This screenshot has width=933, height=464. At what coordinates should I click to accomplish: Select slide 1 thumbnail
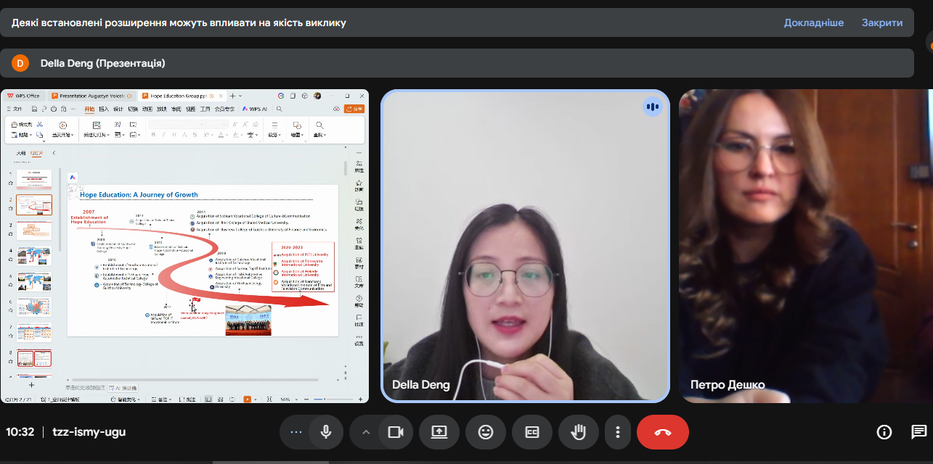coord(34,180)
